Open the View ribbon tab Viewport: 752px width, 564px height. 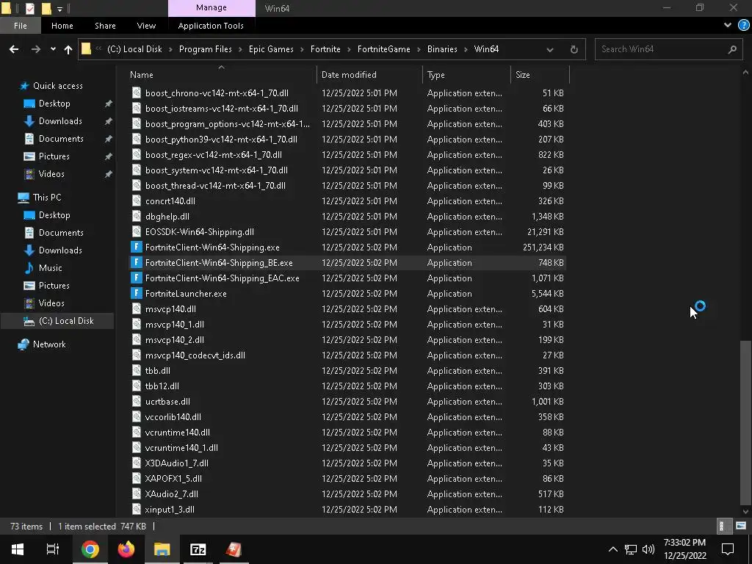(146, 26)
